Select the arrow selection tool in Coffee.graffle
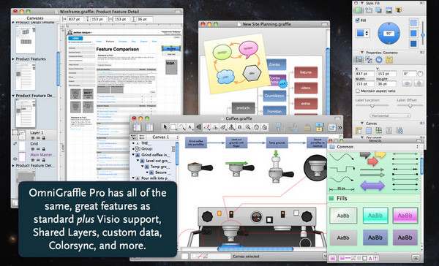 [x=165, y=127]
